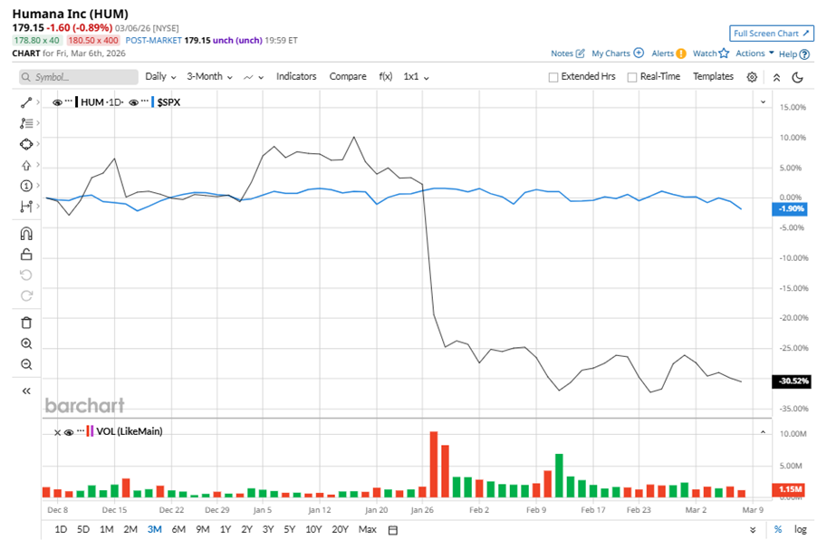This screenshot has height=550, width=817.
Task: Toggle log scale mode
Action: tap(801, 529)
